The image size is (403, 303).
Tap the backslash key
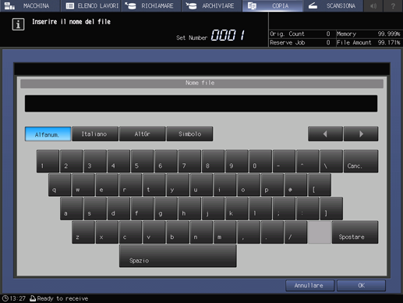point(331,161)
